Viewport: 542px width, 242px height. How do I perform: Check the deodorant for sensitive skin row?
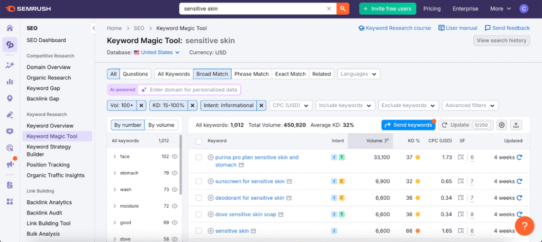pos(198,198)
